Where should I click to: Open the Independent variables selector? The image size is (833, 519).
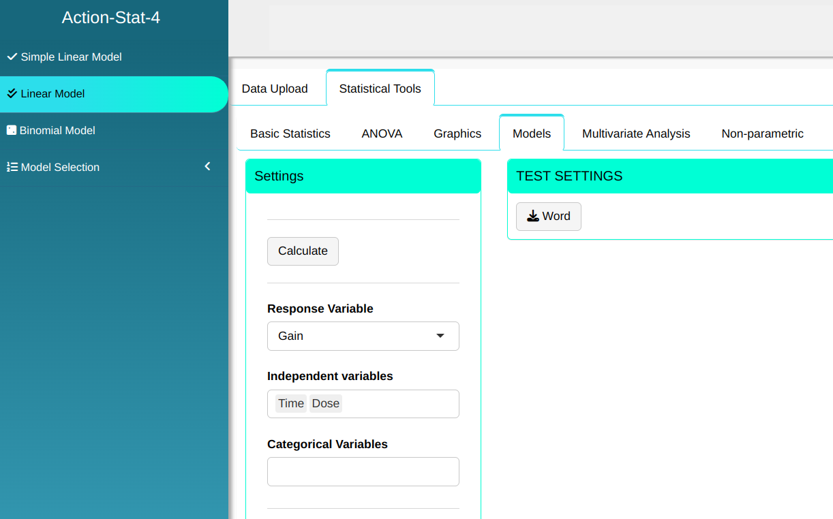(399, 404)
